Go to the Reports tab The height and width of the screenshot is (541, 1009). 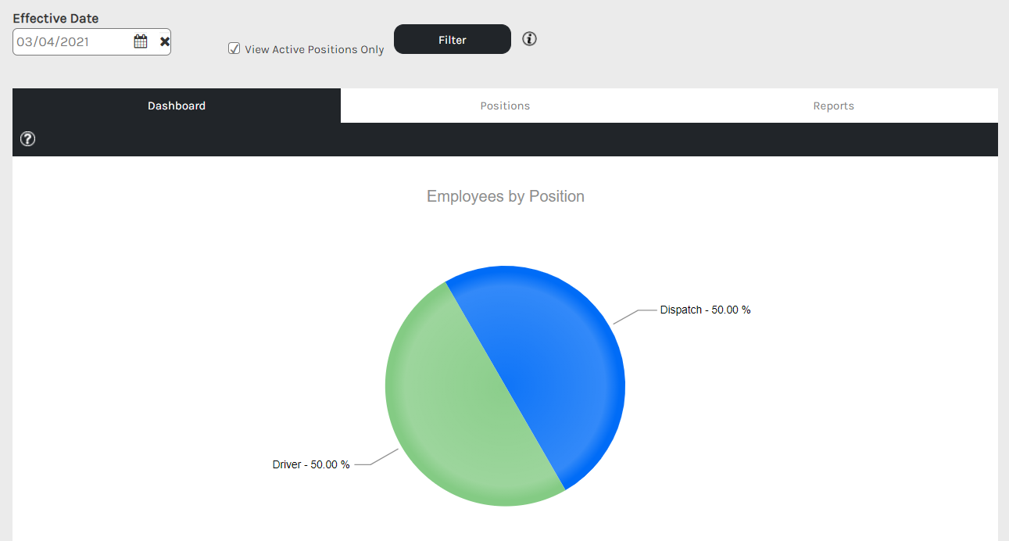[x=833, y=106]
